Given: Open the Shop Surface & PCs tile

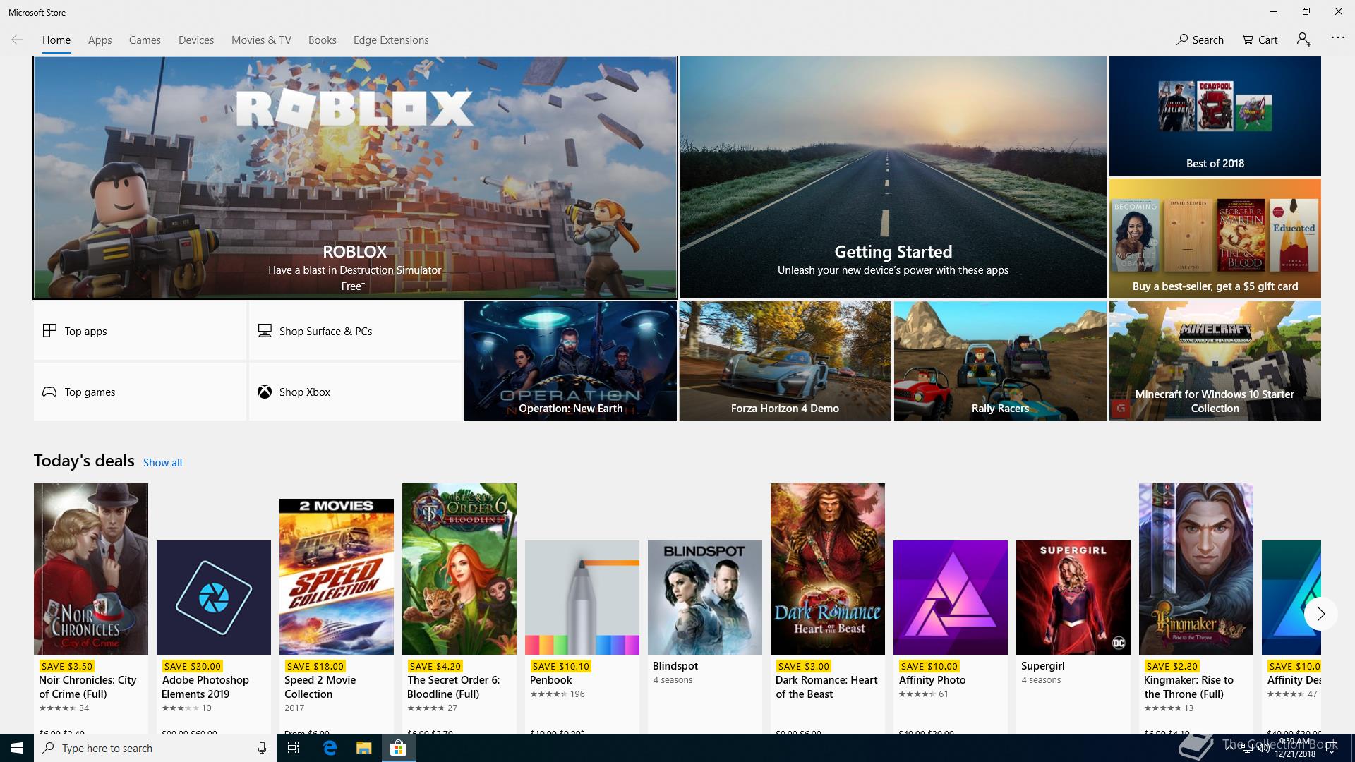Looking at the screenshot, I should [x=355, y=331].
